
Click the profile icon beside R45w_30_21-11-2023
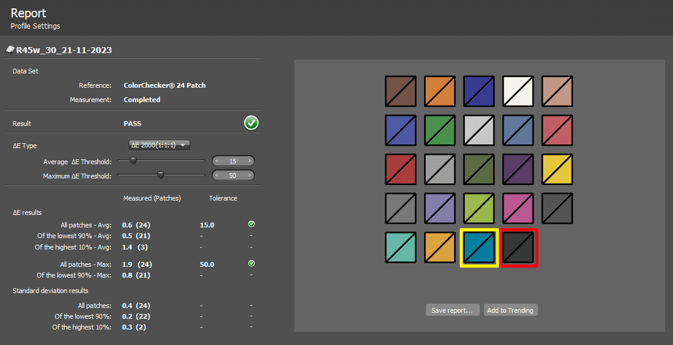pyautogui.click(x=10, y=50)
